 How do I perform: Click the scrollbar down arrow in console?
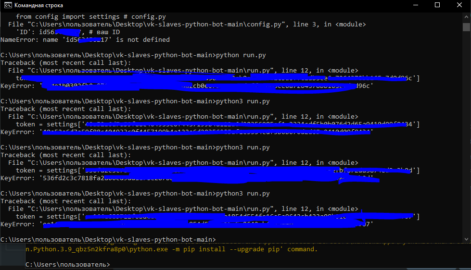tap(466, 239)
